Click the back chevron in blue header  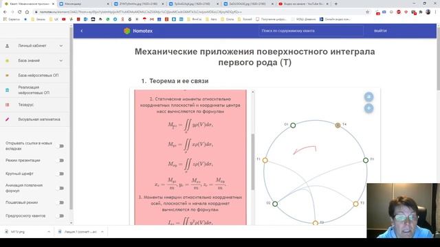(x=82, y=31)
